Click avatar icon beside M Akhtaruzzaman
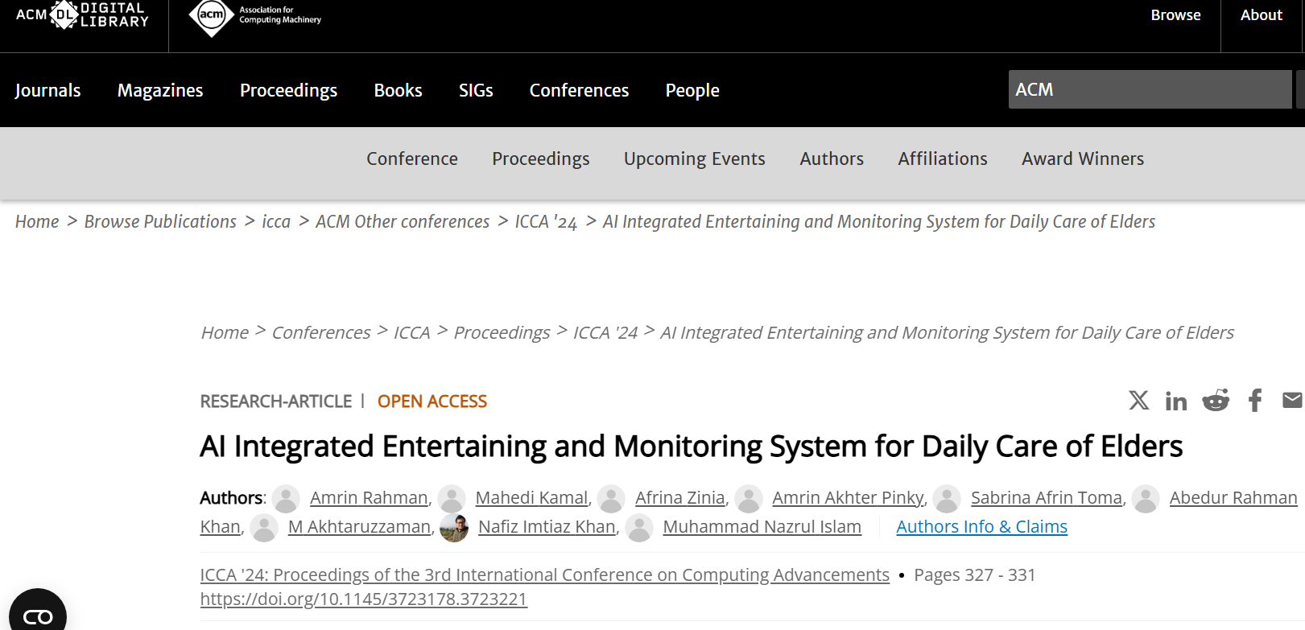 (x=264, y=528)
